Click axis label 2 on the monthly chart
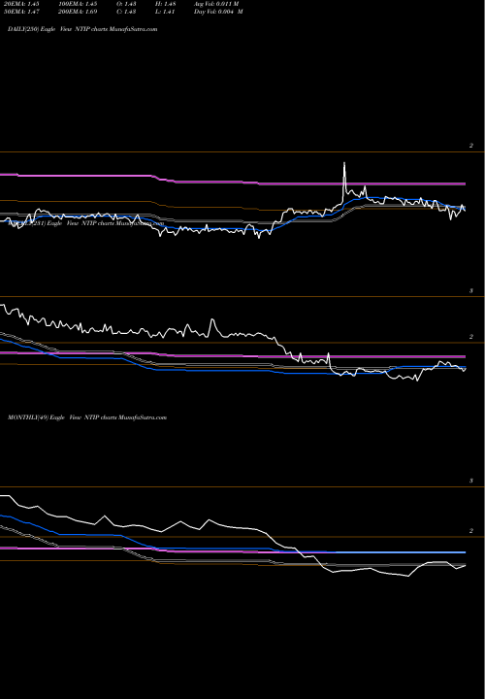The image size is (485, 699). [470, 531]
